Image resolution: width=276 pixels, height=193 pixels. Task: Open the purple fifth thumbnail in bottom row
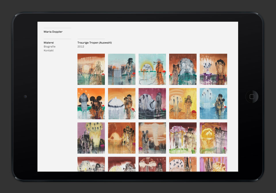[x=213, y=164]
